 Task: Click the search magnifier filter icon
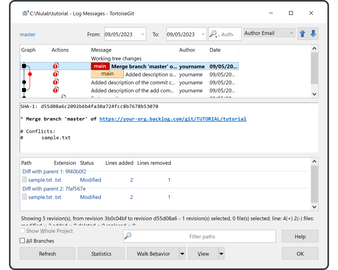(213, 34)
